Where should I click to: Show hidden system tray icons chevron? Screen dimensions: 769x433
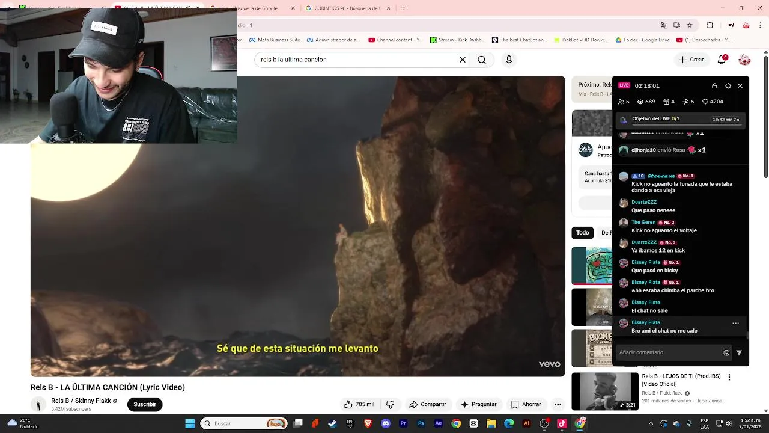pyautogui.click(x=651, y=423)
